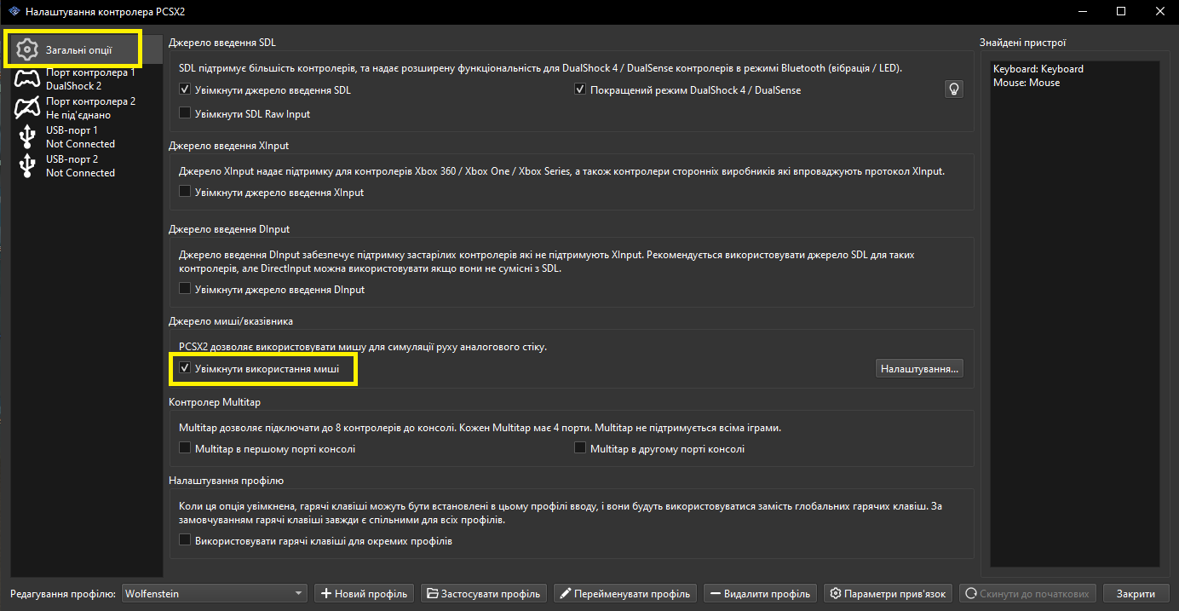Select Keyboard: Keyboard in found devices list

[x=1038, y=69]
